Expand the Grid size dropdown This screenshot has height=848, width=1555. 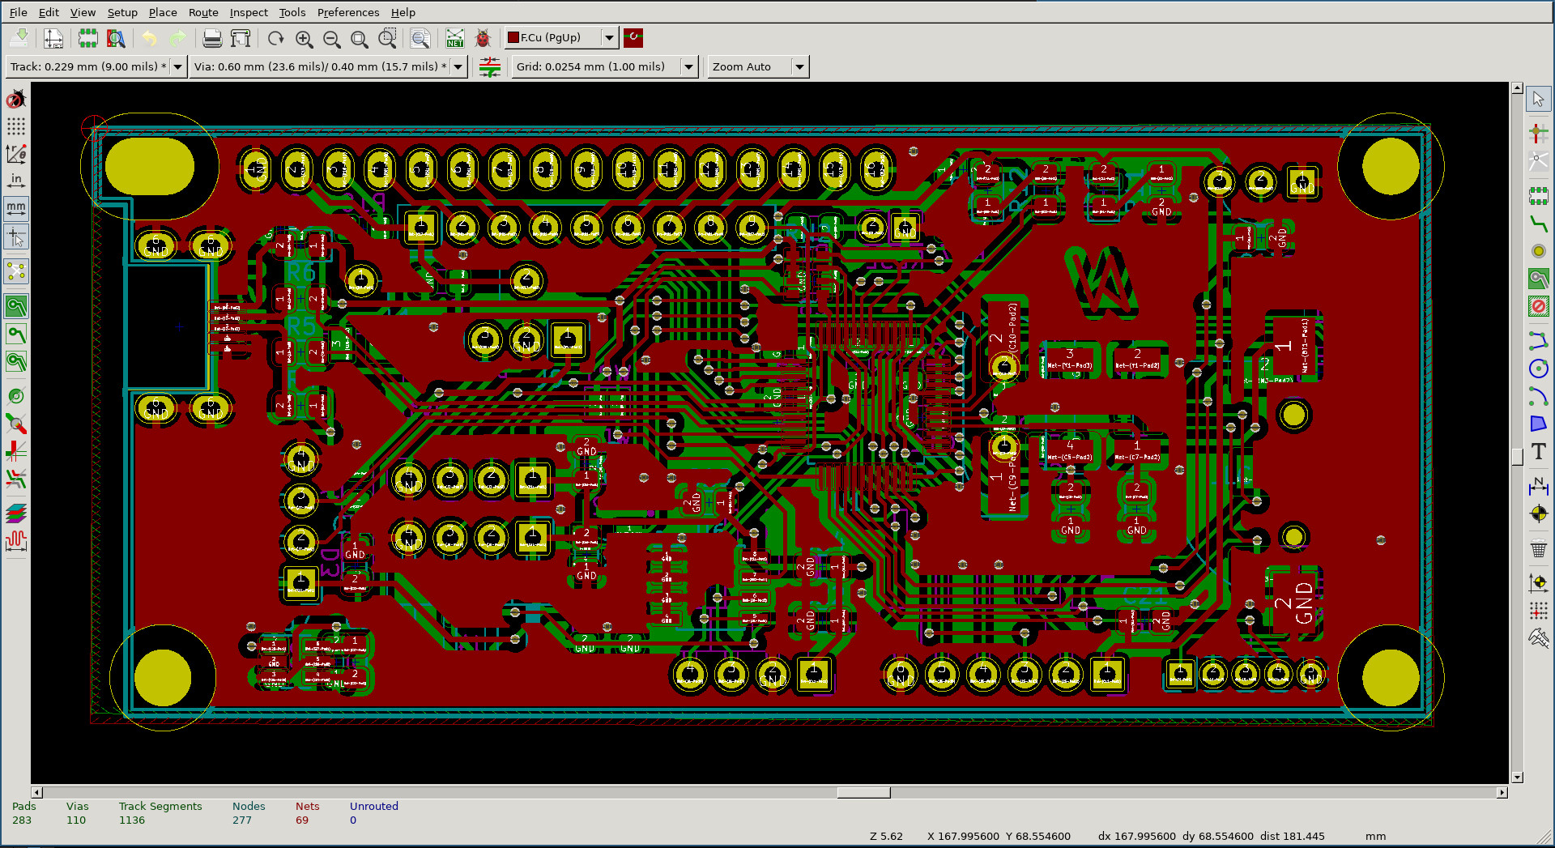point(688,66)
